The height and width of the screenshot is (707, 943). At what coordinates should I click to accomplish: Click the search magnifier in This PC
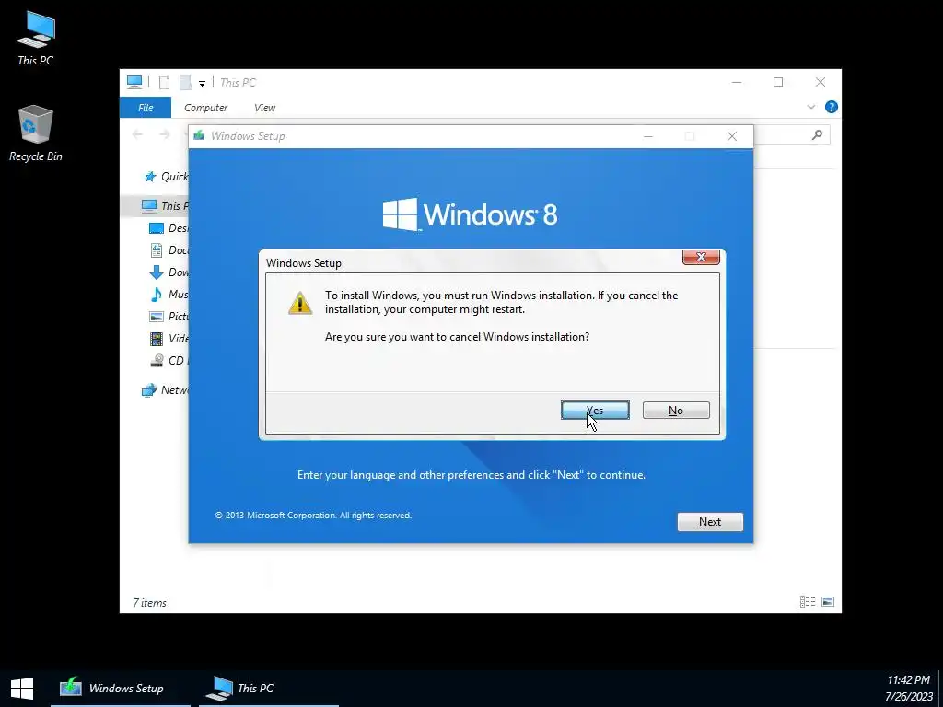[x=817, y=134]
